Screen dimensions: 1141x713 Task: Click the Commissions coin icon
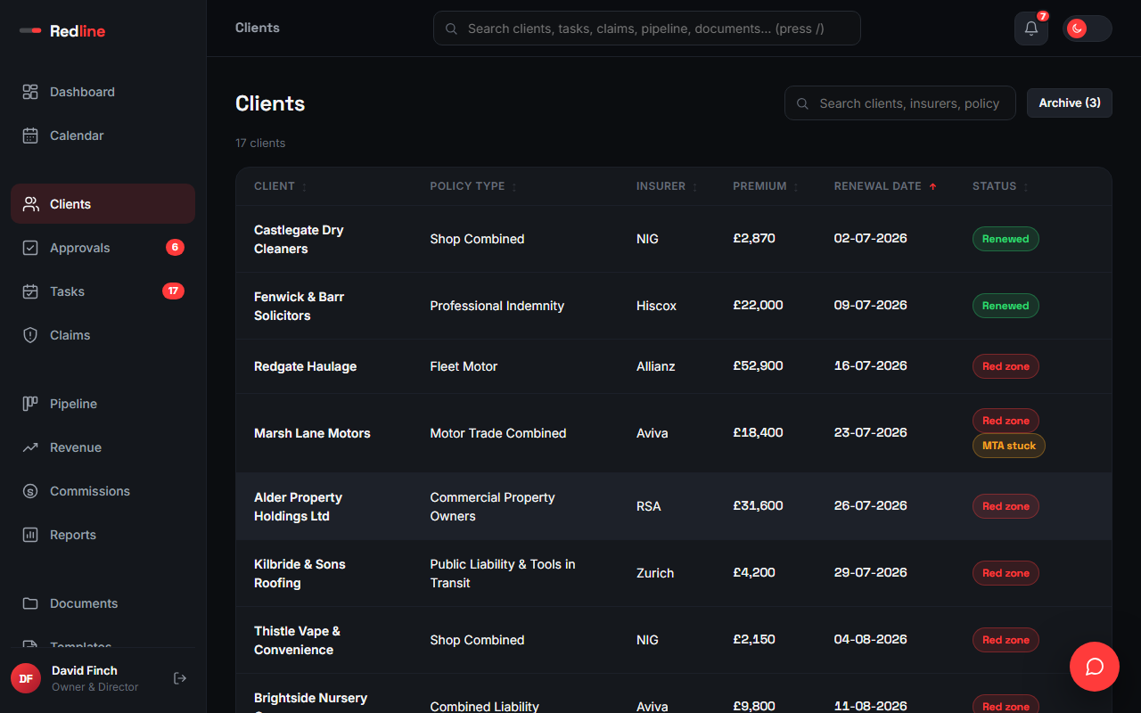30,491
